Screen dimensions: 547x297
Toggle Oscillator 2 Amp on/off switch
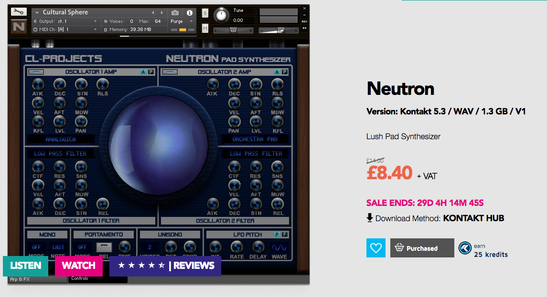(170, 72)
